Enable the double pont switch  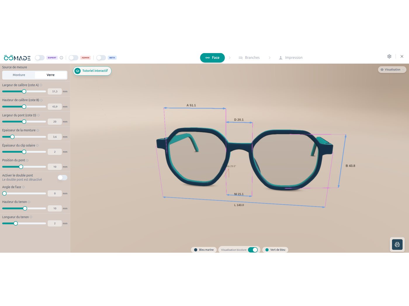(63, 177)
